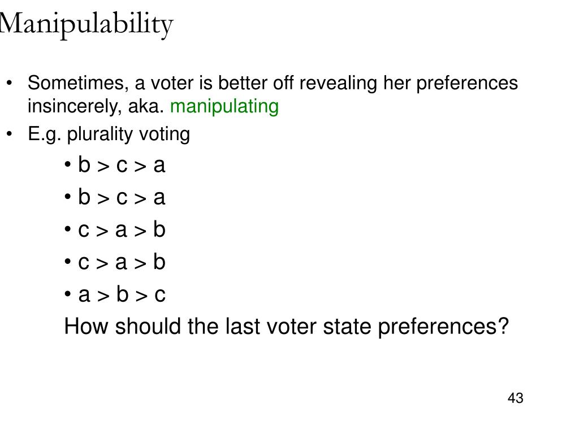Click the word revealing in first bullet

pyautogui.click(x=338, y=84)
